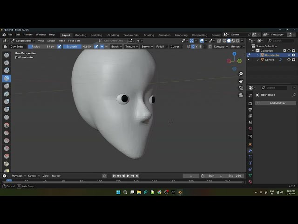This screenshot has height=224, width=298.
Task: Hide Sphere in viewport via eye icon
Action: point(289,60)
